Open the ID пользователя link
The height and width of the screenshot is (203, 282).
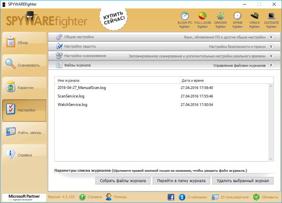point(234,197)
